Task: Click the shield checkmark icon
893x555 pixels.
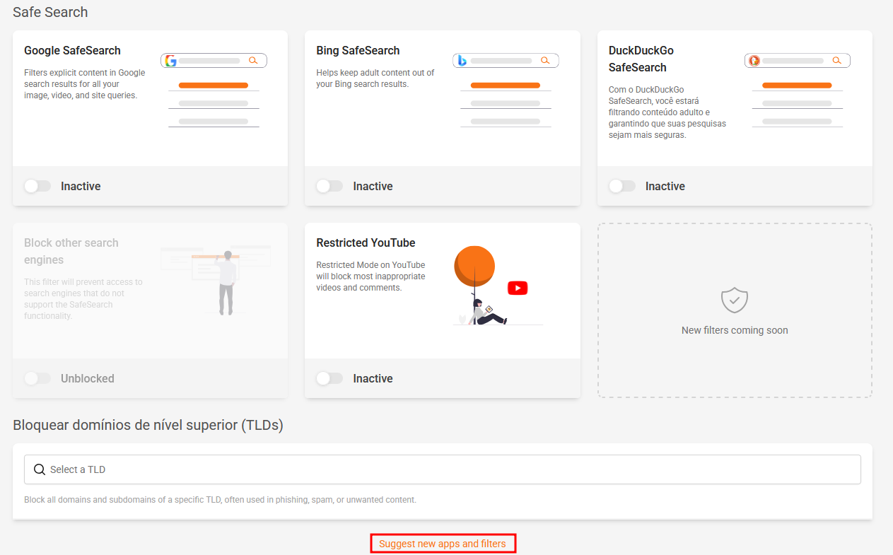Action: pos(734,300)
